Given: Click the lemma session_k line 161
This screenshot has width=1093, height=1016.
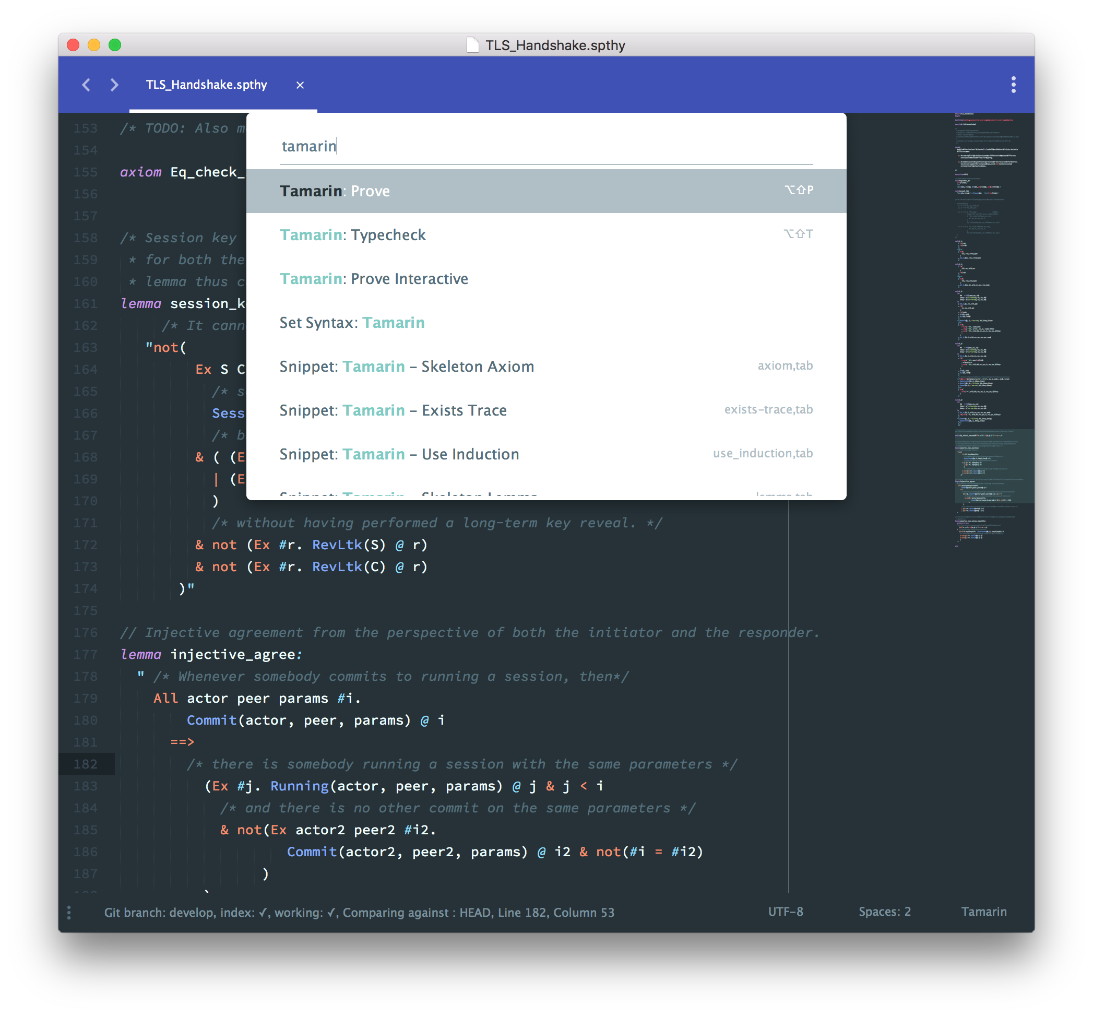Looking at the screenshot, I should pyautogui.click(x=183, y=303).
